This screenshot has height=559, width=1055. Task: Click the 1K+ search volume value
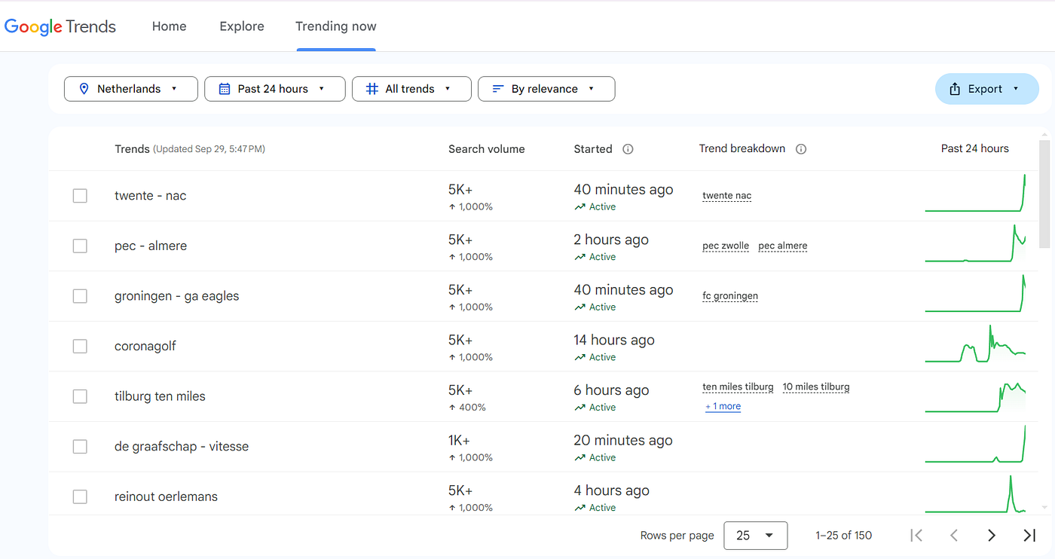[460, 441]
